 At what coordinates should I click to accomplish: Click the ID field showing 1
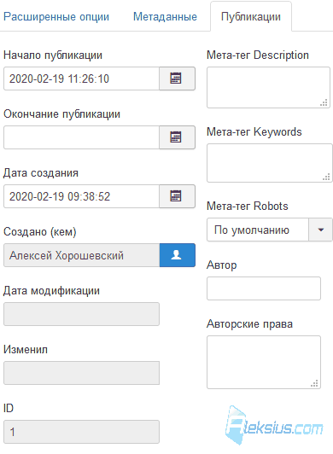pos(81,432)
